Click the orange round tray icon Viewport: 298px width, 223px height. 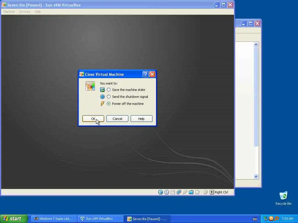tap(271, 219)
